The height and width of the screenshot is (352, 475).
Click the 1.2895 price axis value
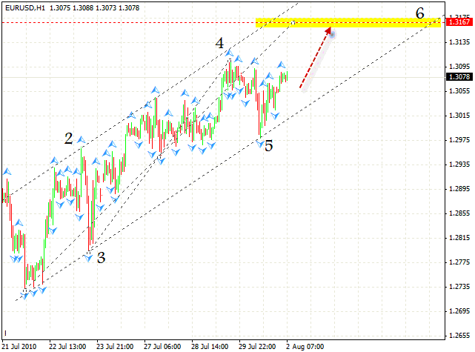point(459,189)
